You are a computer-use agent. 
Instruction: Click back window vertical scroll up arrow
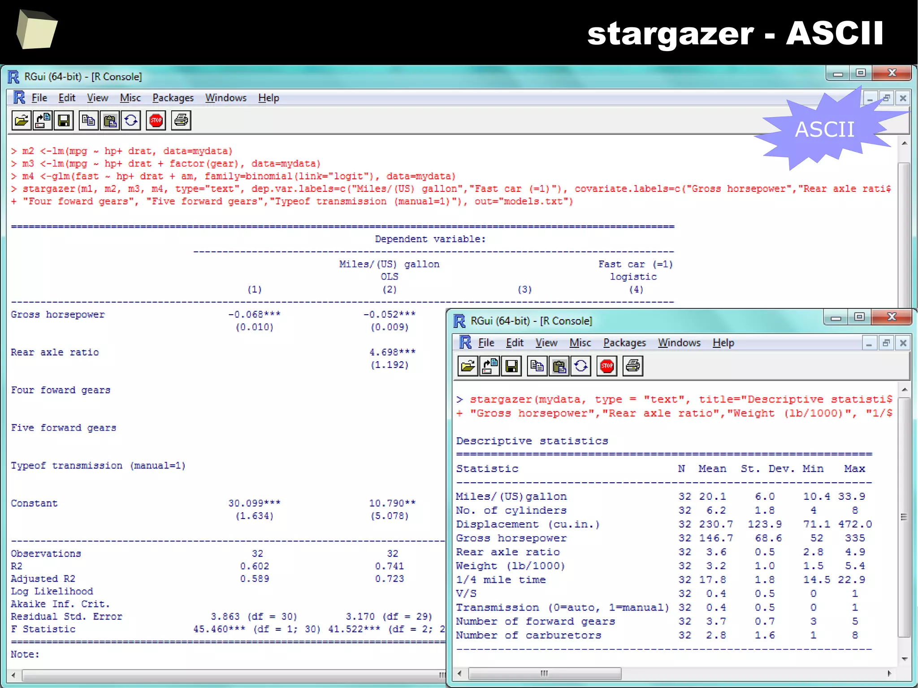pos(905,143)
